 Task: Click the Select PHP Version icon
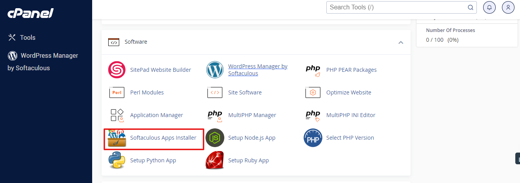point(313,138)
